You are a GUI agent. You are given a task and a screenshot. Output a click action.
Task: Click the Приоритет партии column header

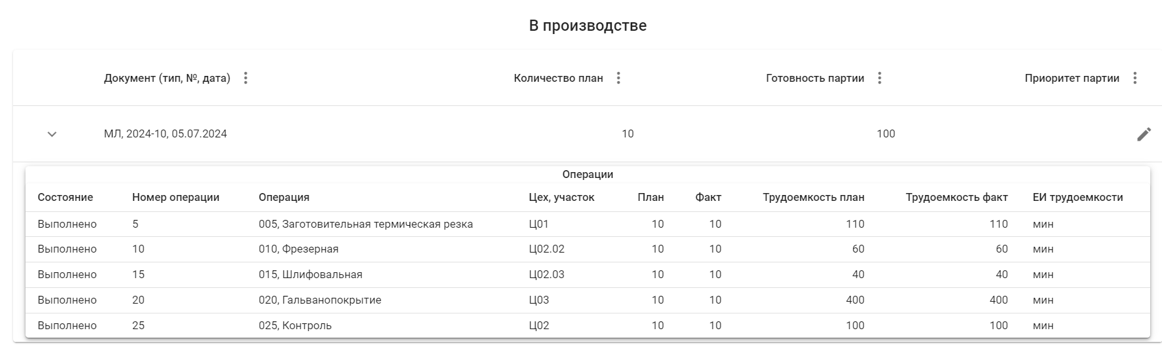[x=1072, y=79]
